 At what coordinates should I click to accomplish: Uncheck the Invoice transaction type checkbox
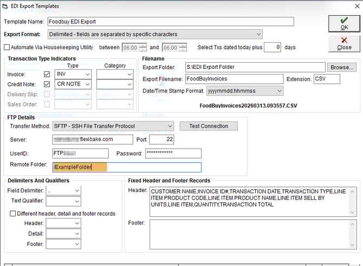click(47, 74)
